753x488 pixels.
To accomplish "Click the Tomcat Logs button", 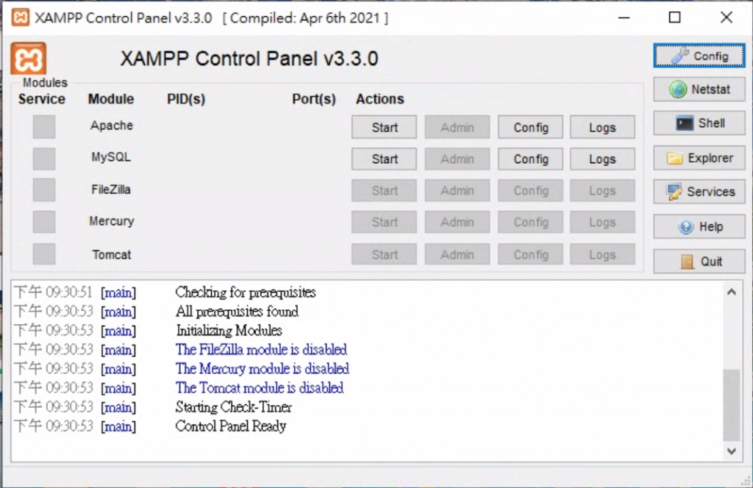I will coord(603,254).
